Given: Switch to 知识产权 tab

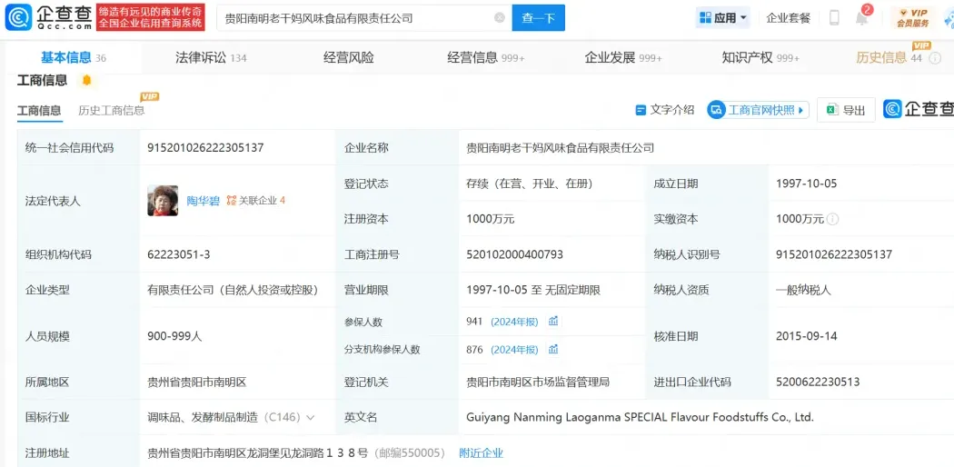Looking at the screenshot, I should coord(760,58).
